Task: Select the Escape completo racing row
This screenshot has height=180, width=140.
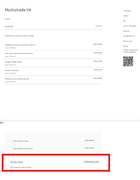Action: pos(53,63)
